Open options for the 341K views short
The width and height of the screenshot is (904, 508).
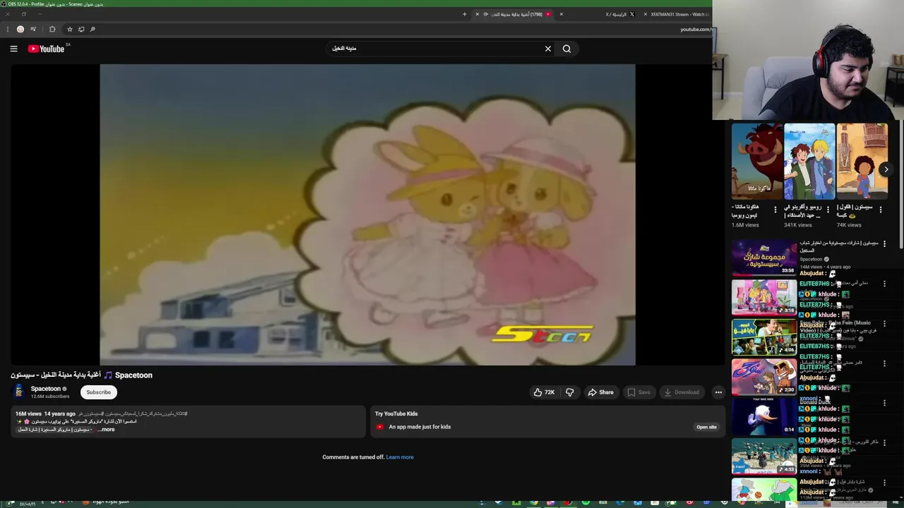tap(828, 210)
